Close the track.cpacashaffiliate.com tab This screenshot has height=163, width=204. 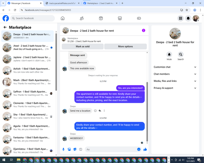(x=79, y=3)
